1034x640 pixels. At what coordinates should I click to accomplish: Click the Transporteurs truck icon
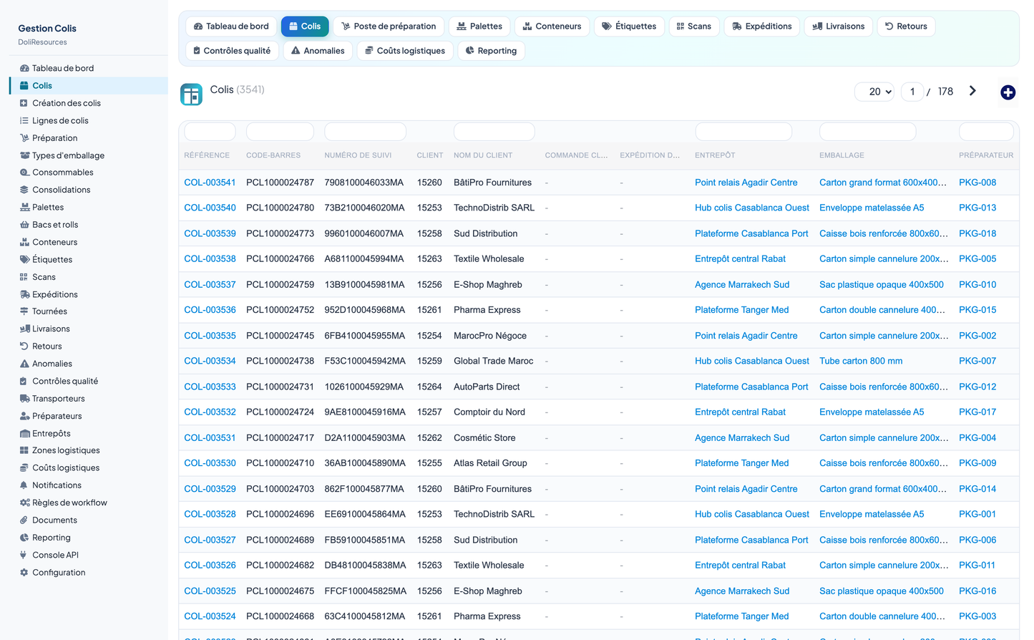click(24, 399)
